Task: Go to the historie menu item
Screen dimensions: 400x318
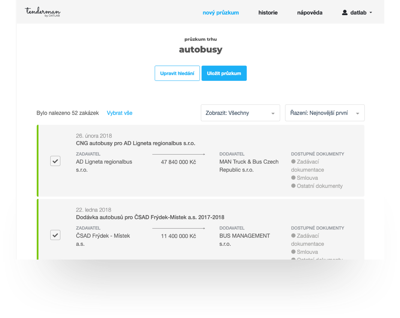Action: coord(268,12)
